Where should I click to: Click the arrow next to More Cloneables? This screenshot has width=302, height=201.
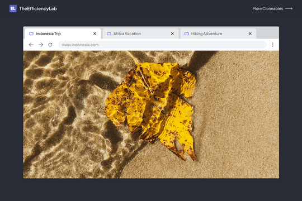289,9
